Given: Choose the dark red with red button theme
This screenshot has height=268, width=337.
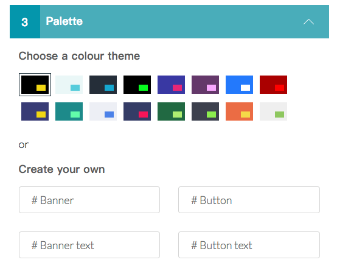Looking at the screenshot, I should (273, 85).
